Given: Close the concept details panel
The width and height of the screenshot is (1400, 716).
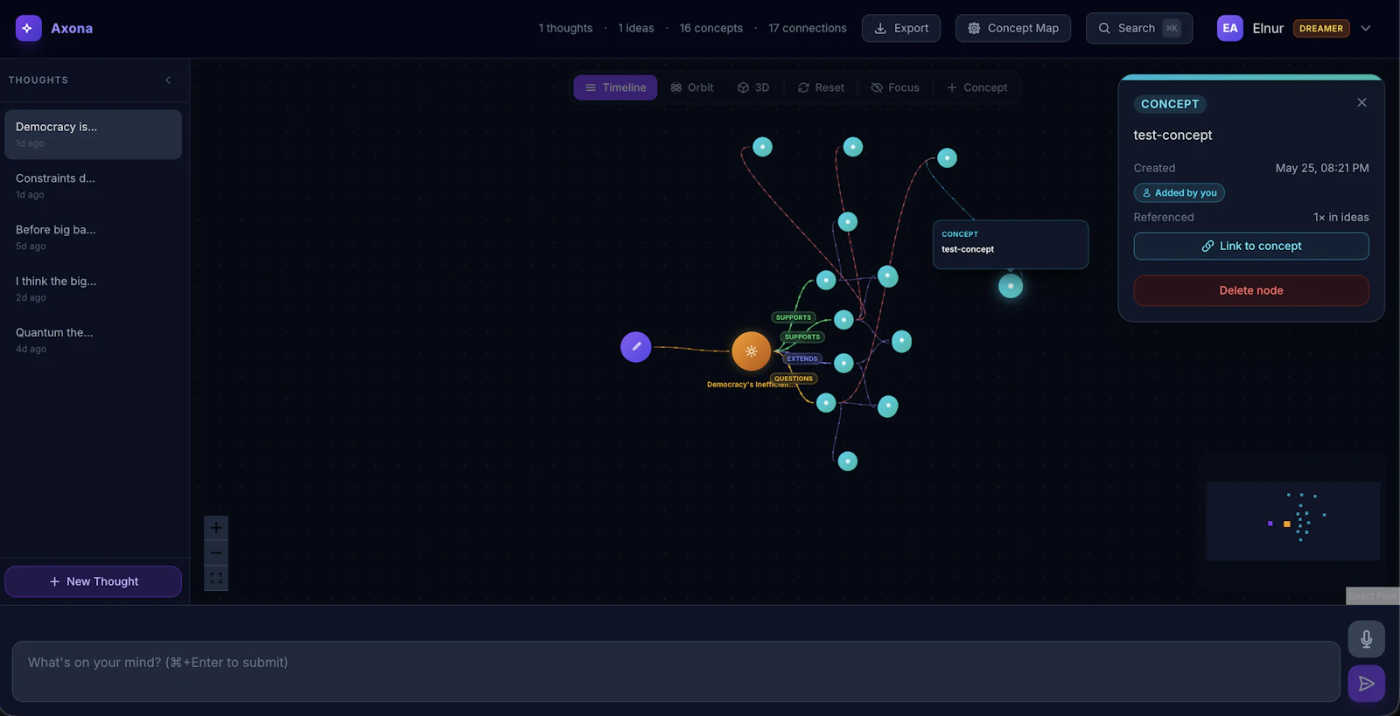Looking at the screenshot, I should click(1361, 102).
